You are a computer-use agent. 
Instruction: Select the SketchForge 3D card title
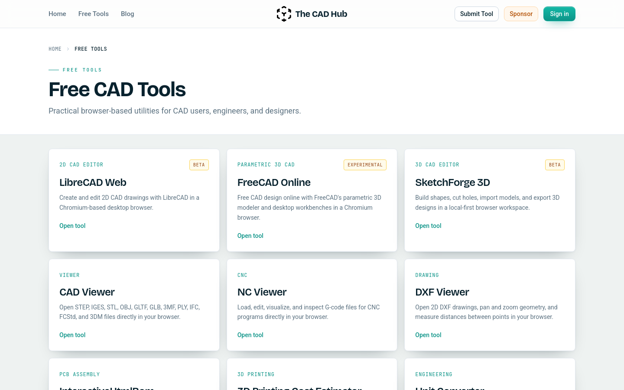click(452, 182)
